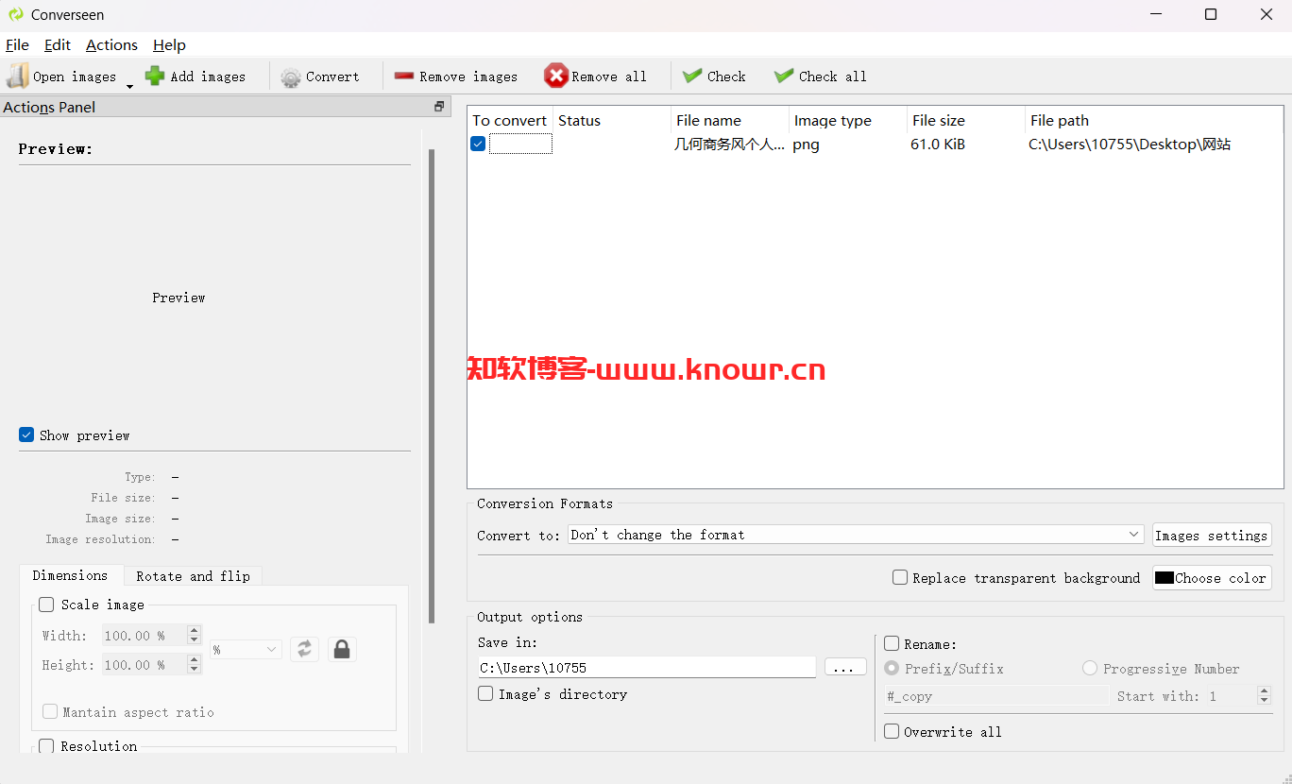Click the png image type cell
Image resolution: width=1292 pixels, height=784 pixels.
tap(806, 145)
